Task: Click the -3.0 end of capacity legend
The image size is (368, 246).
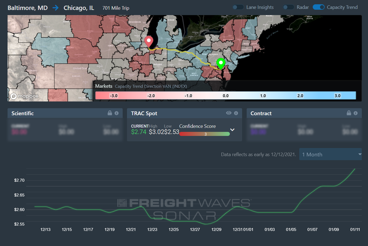Action: (114, 95)
